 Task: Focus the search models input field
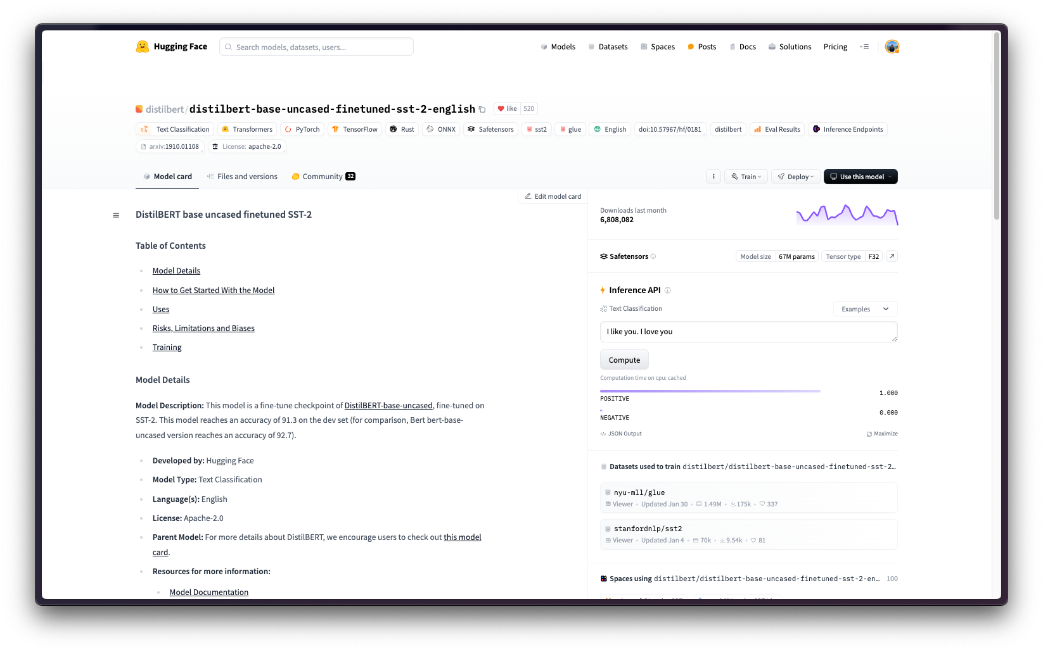317,47
